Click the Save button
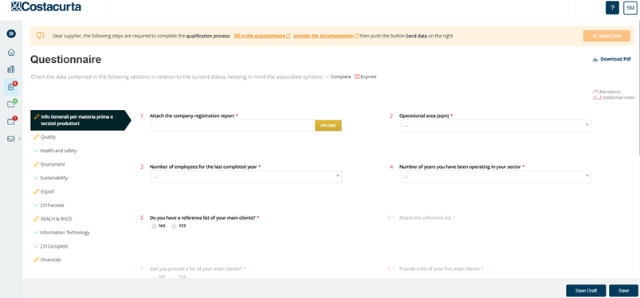Viewport: 640px width, 298px height. point(623,291)
